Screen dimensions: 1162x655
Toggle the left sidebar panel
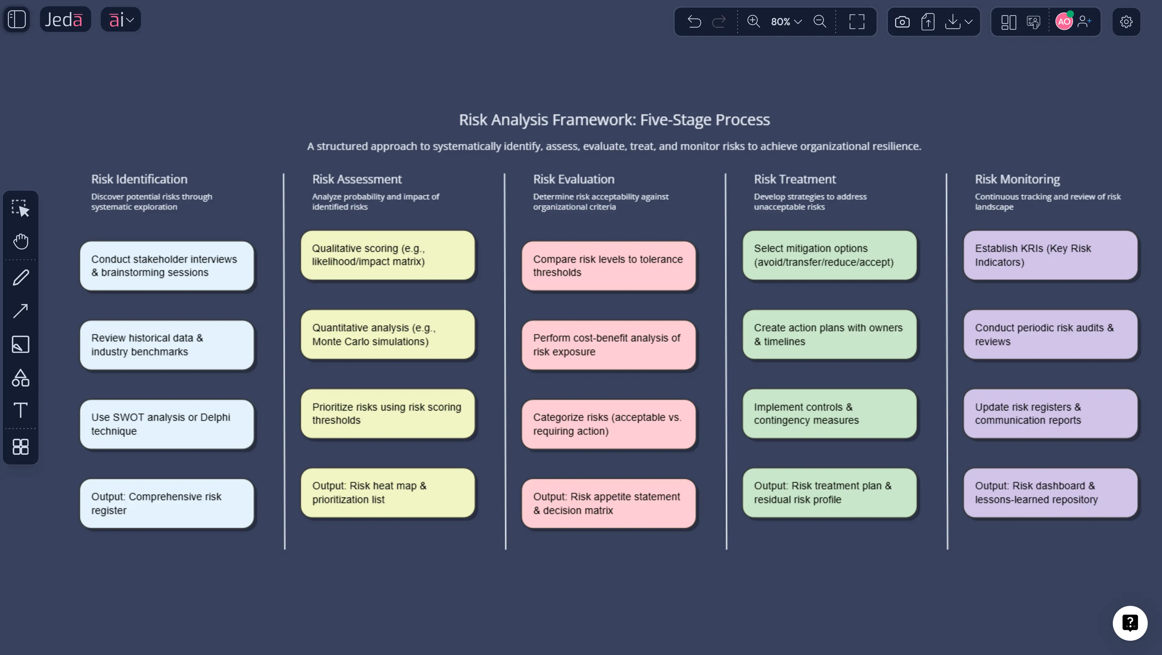coord(17,19)
